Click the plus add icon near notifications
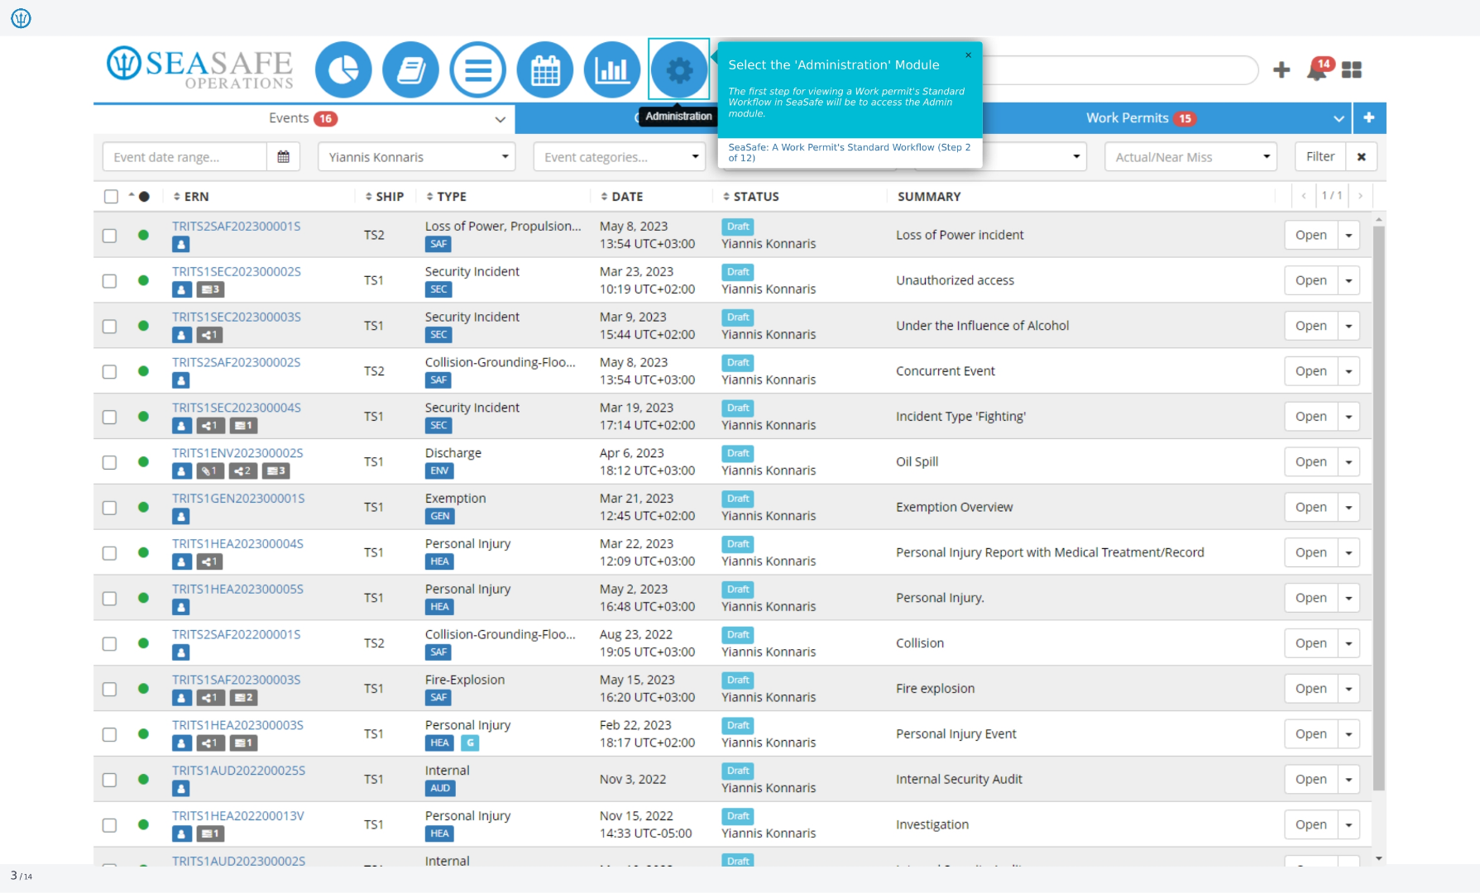The image size is (1480, 893). tap(1281, 70)
